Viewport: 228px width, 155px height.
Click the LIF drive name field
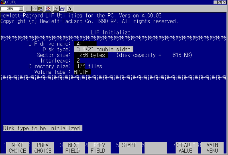(x=85, y=44)
